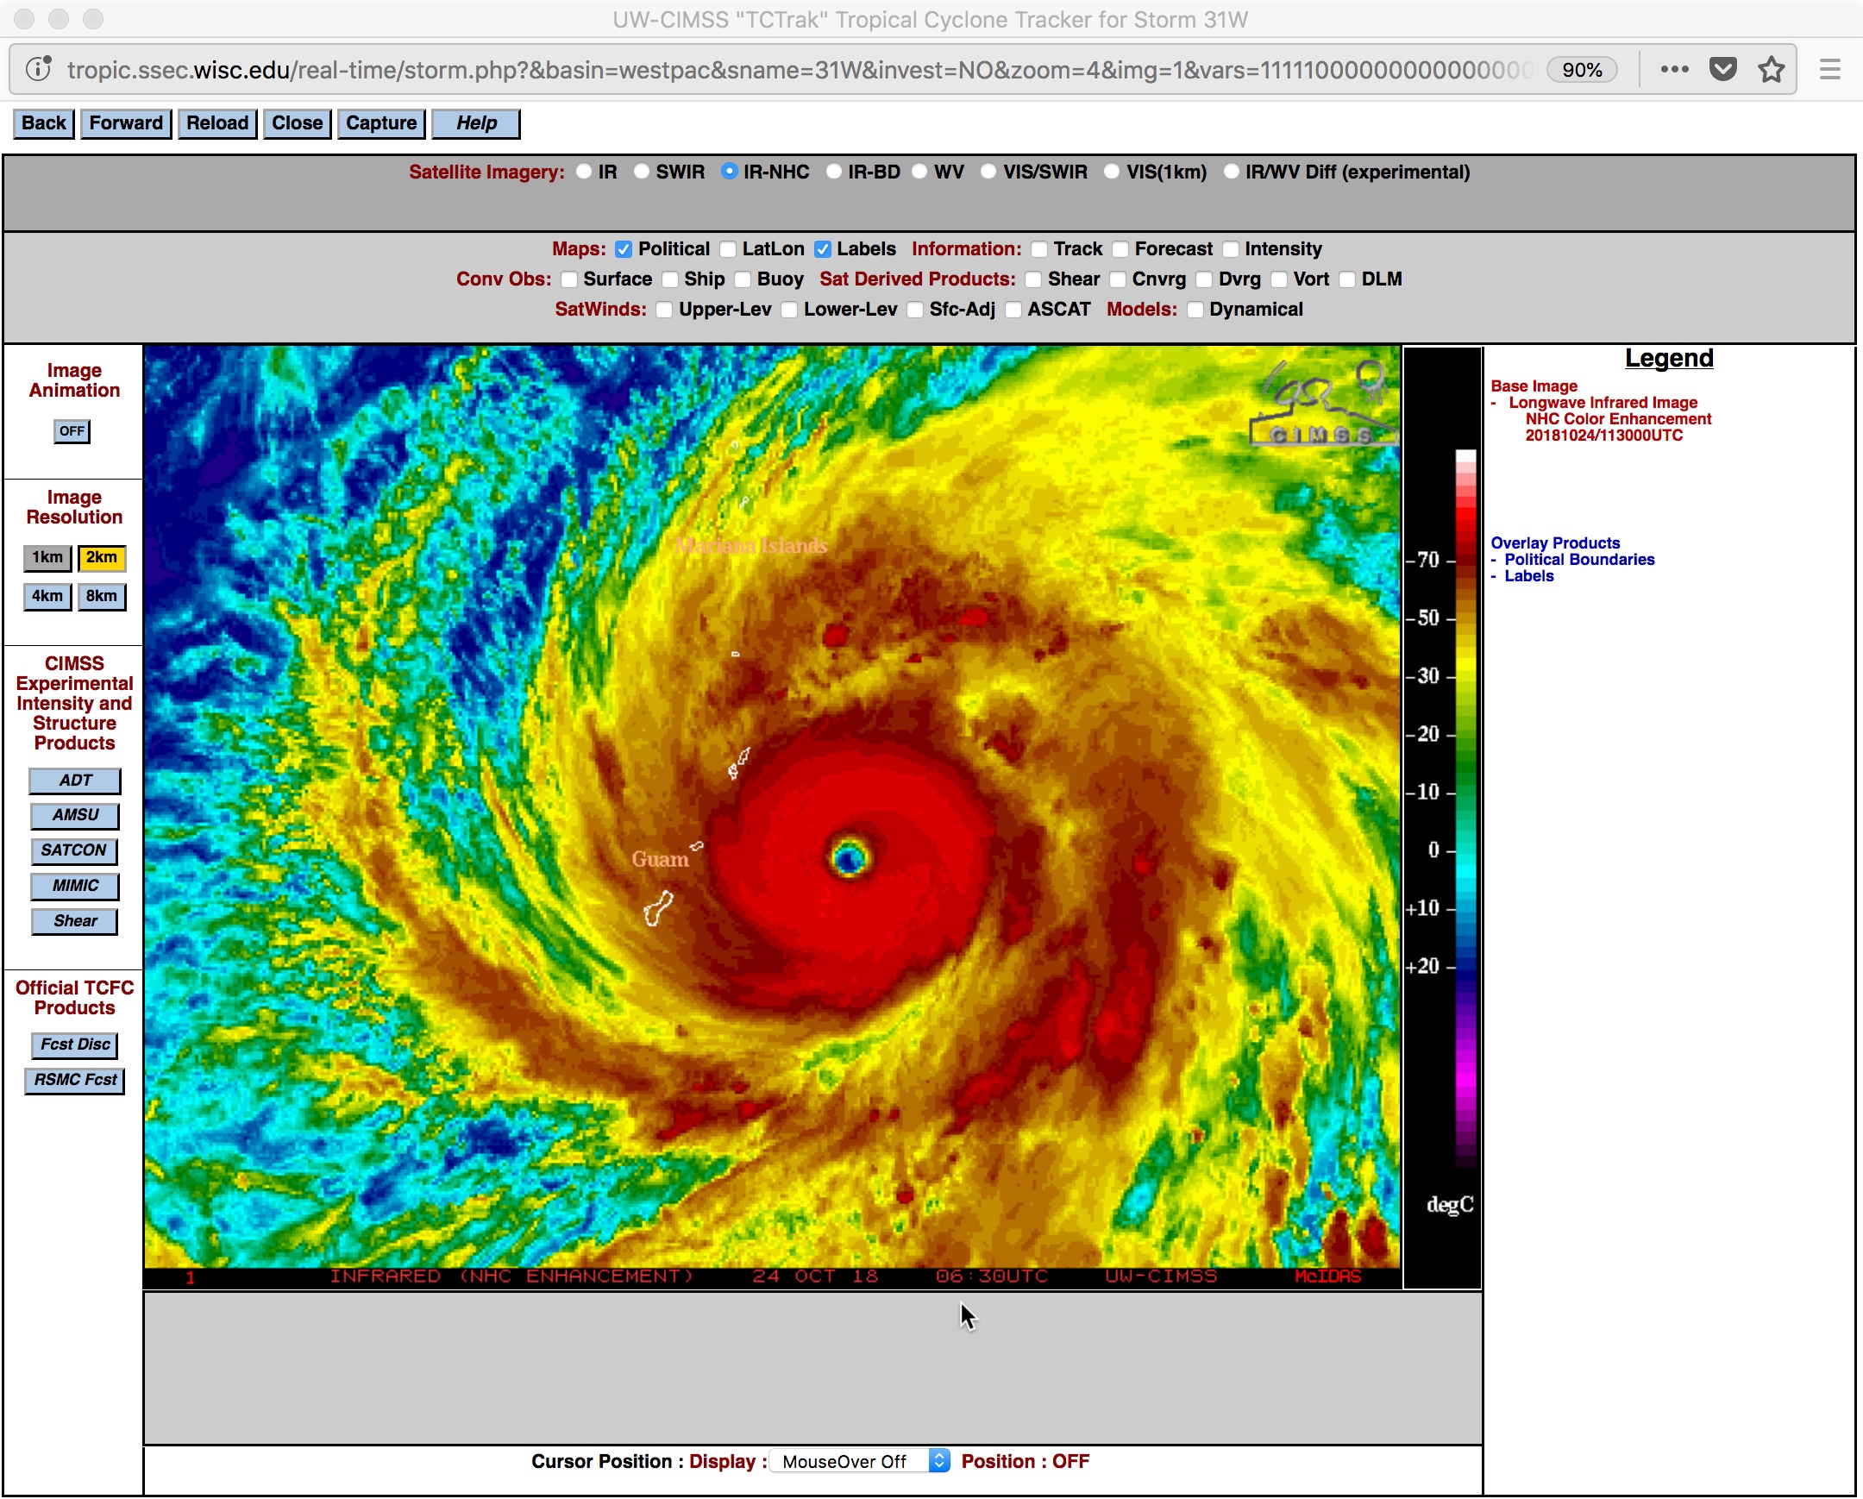
Task: Click the Close button on the page
Action: 298,122
